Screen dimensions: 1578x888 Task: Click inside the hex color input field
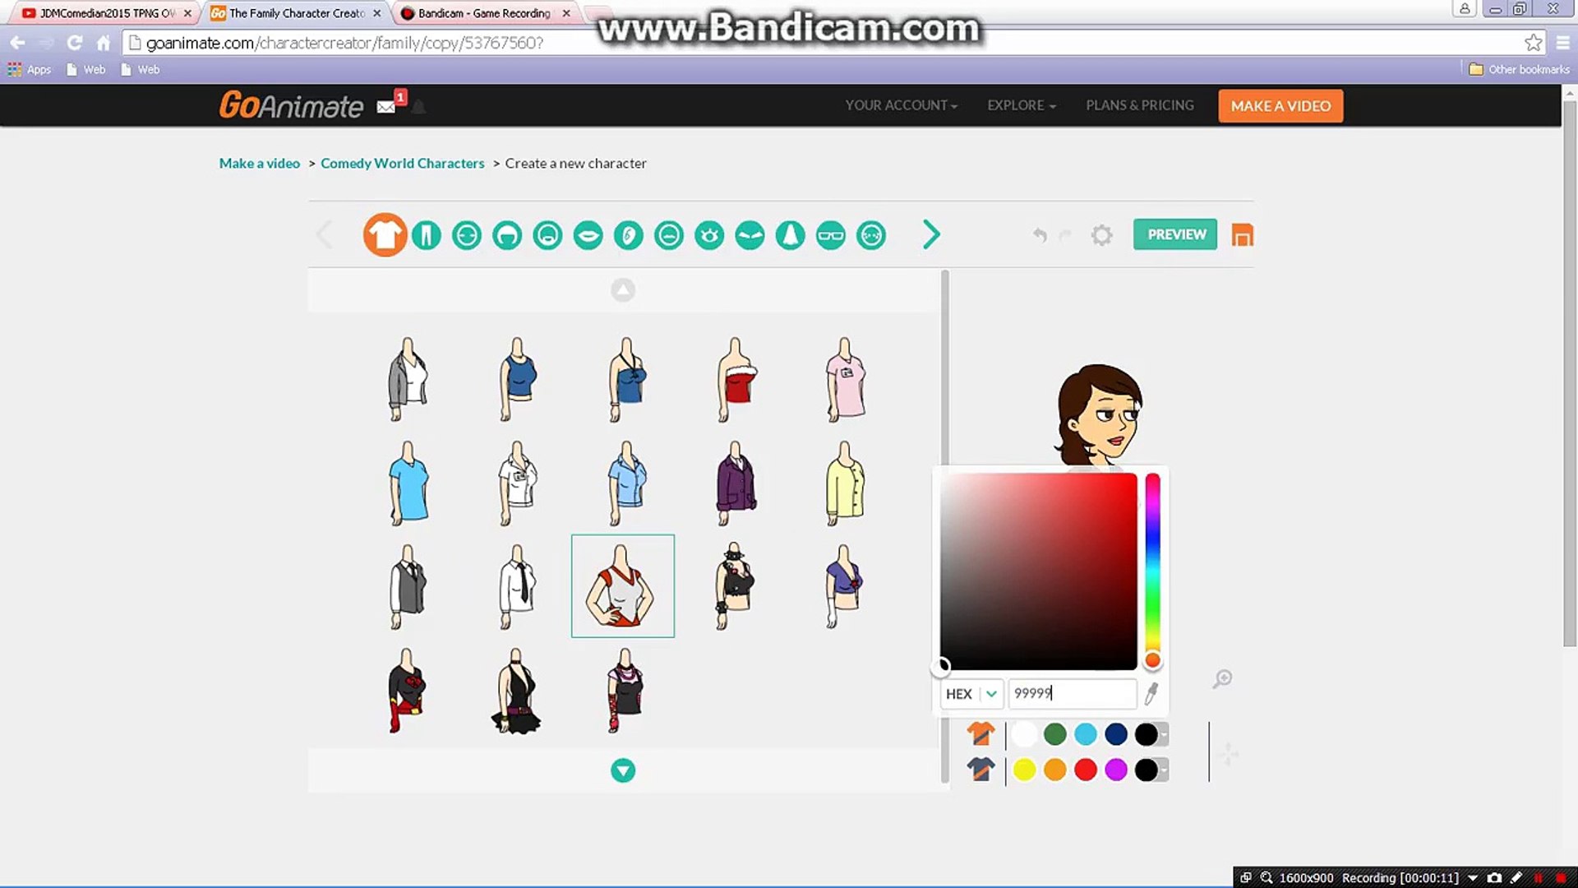(x=1068, y=693)
